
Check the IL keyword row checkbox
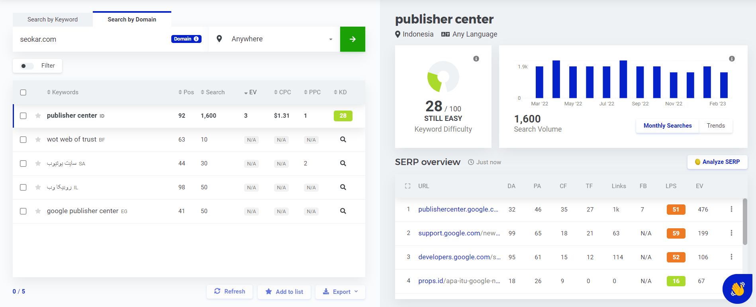(x=23, y=187)
